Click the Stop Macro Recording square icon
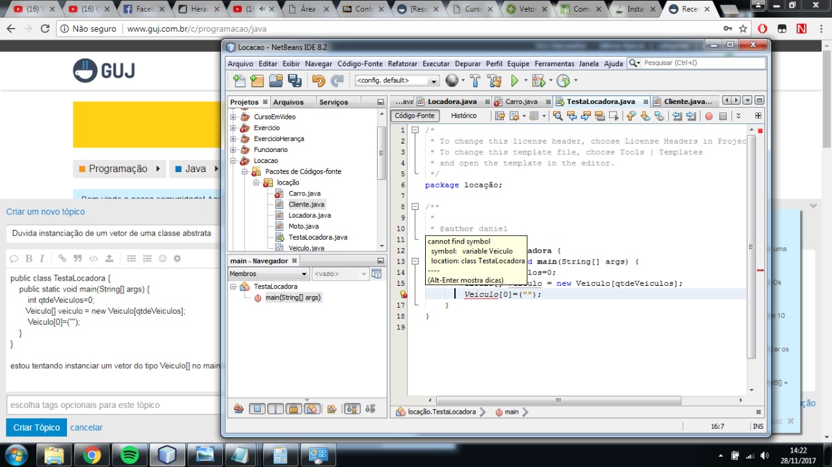This screenshot has height=467, width=832. [x=723, y=116]
